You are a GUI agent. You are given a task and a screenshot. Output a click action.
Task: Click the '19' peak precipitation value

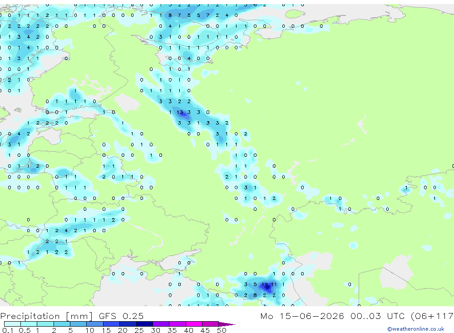click(265, 284)
